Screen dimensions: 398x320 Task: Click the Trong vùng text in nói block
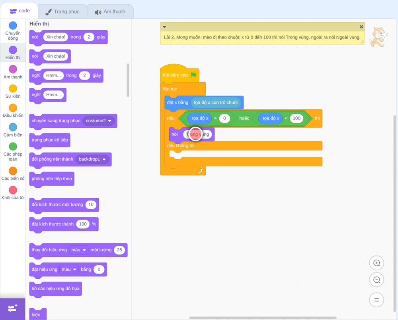[x=197, y=134]
